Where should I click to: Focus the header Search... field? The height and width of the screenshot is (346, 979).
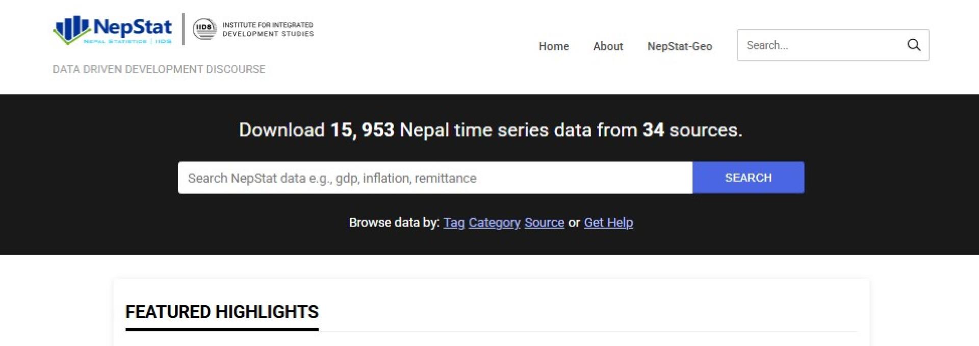tap(821, 45)
